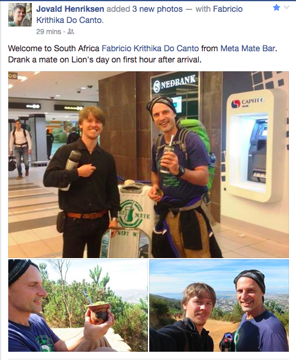
Task: Click the Capitec ATM in the main photo
Action: tap(255, 144)
